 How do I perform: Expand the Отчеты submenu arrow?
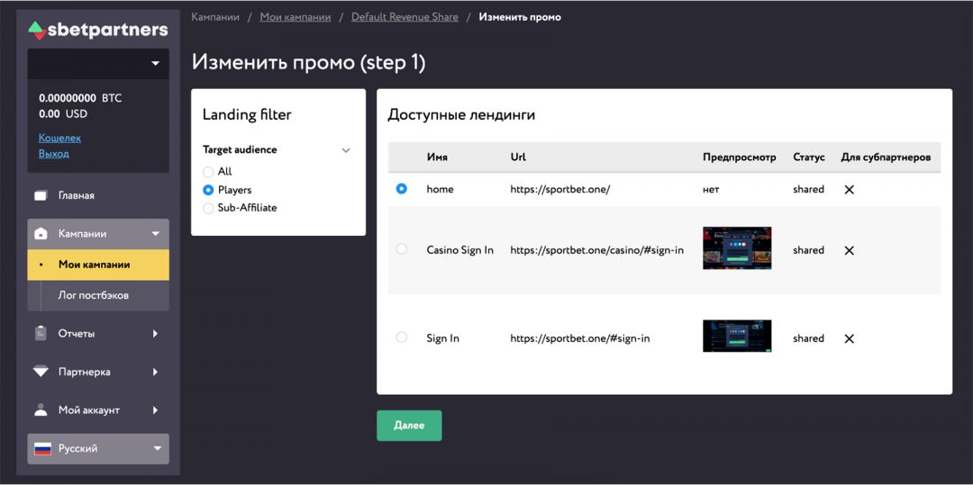tap(155, 333)
